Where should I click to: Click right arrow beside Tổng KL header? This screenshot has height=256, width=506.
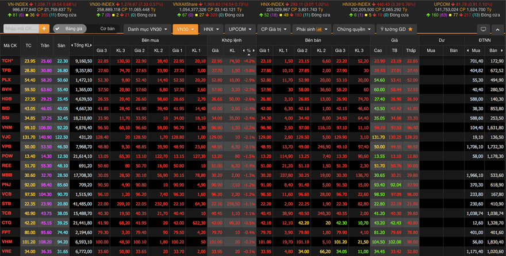[x=91, y=45]
